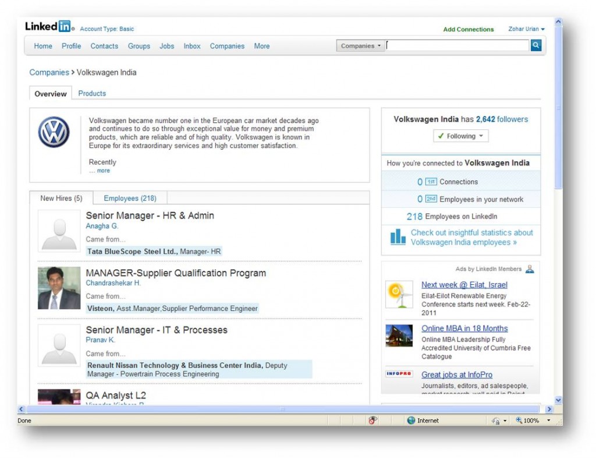The height and width of the screenshot is (459, 596).
Task: Open the zoom level 100% dropdown arrow
Action: pyautogui.click(x=548, y=420)
